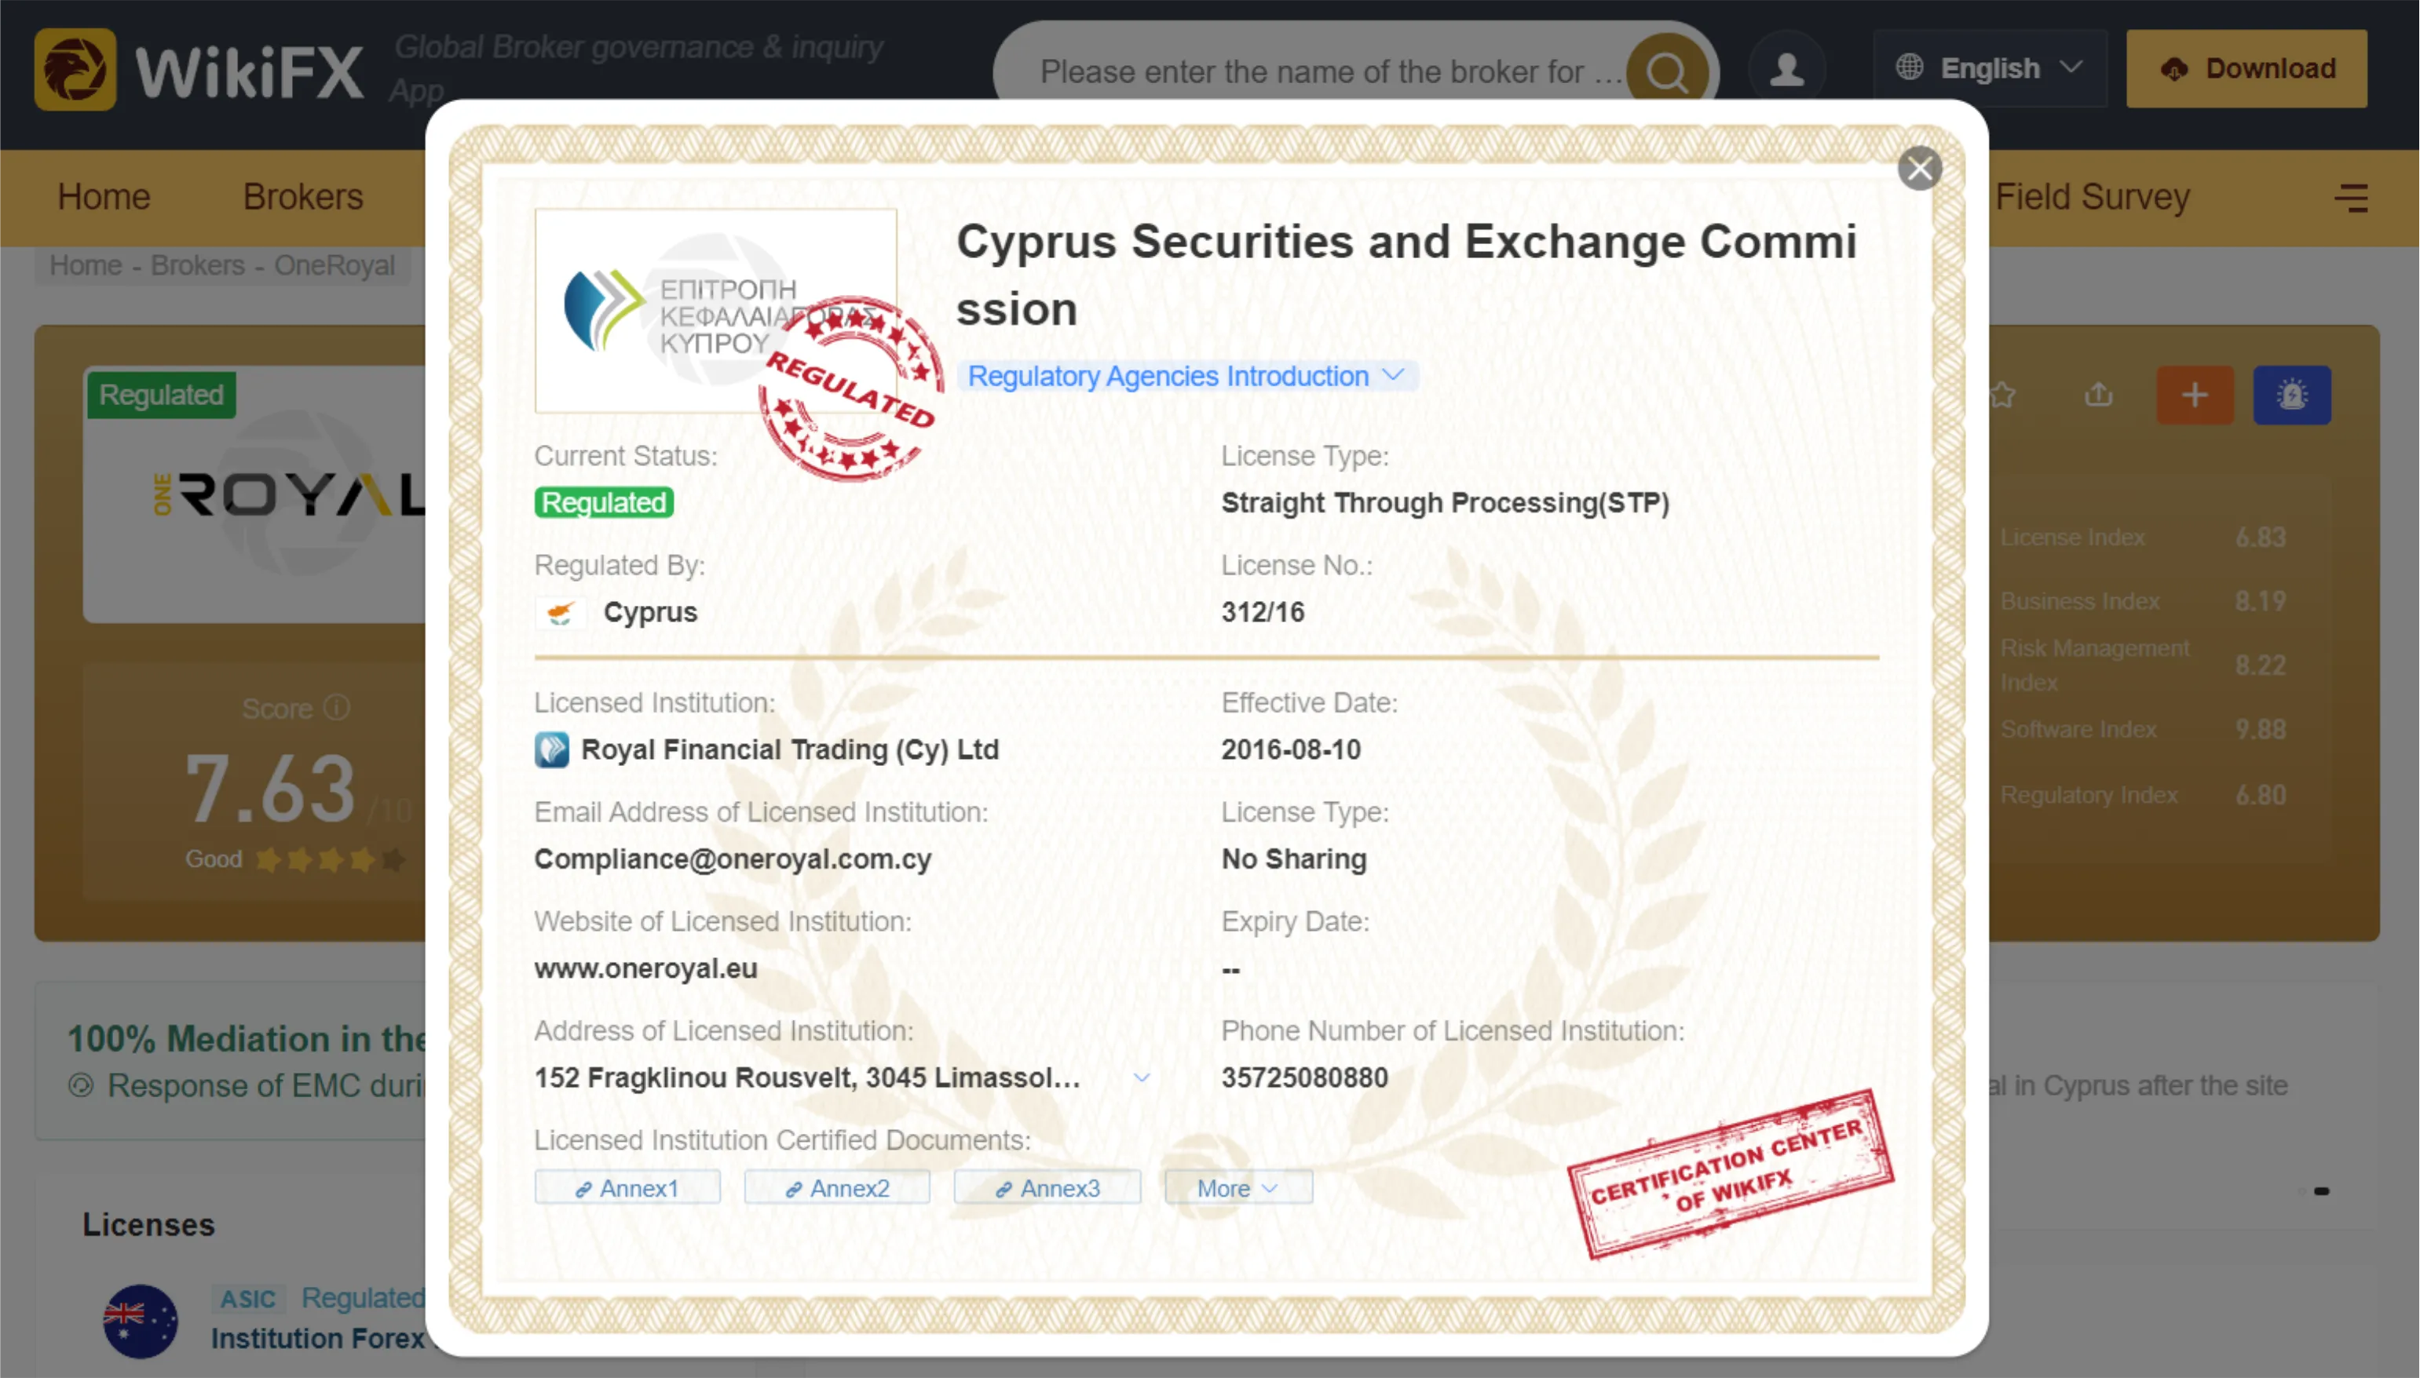The image size is (2420, 1378).
Task: Open the More certified documents dropdown
Action: coord(1237,1188)
